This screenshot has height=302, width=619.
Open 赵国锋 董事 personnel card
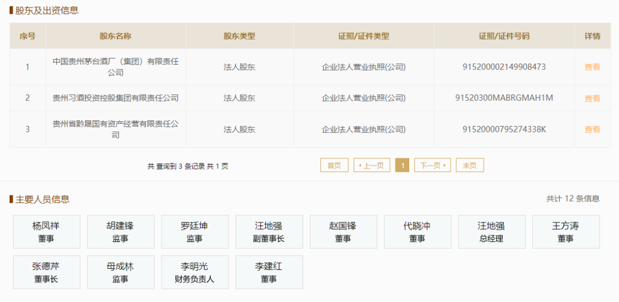pyautogui.click(x=343, y=232)
